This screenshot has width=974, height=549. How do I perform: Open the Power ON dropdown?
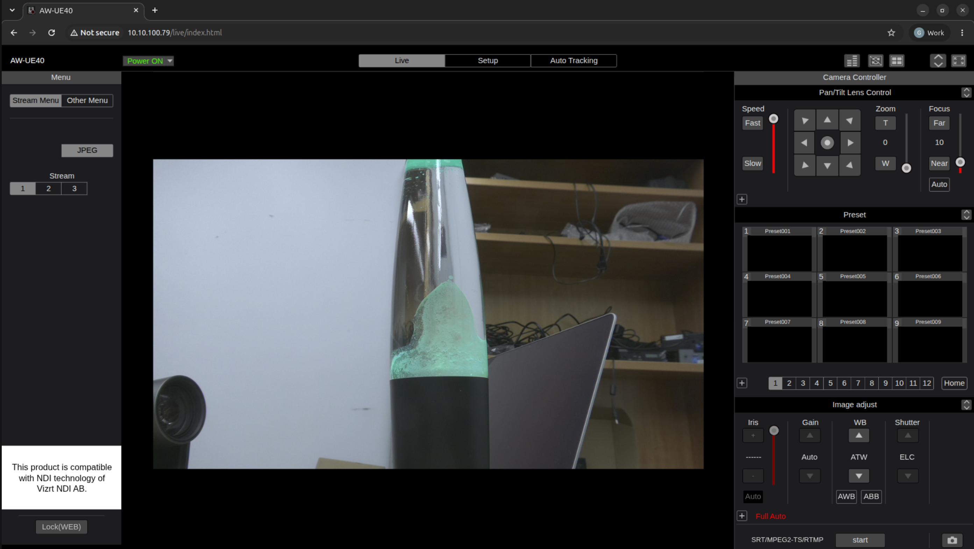coord(148,60)
